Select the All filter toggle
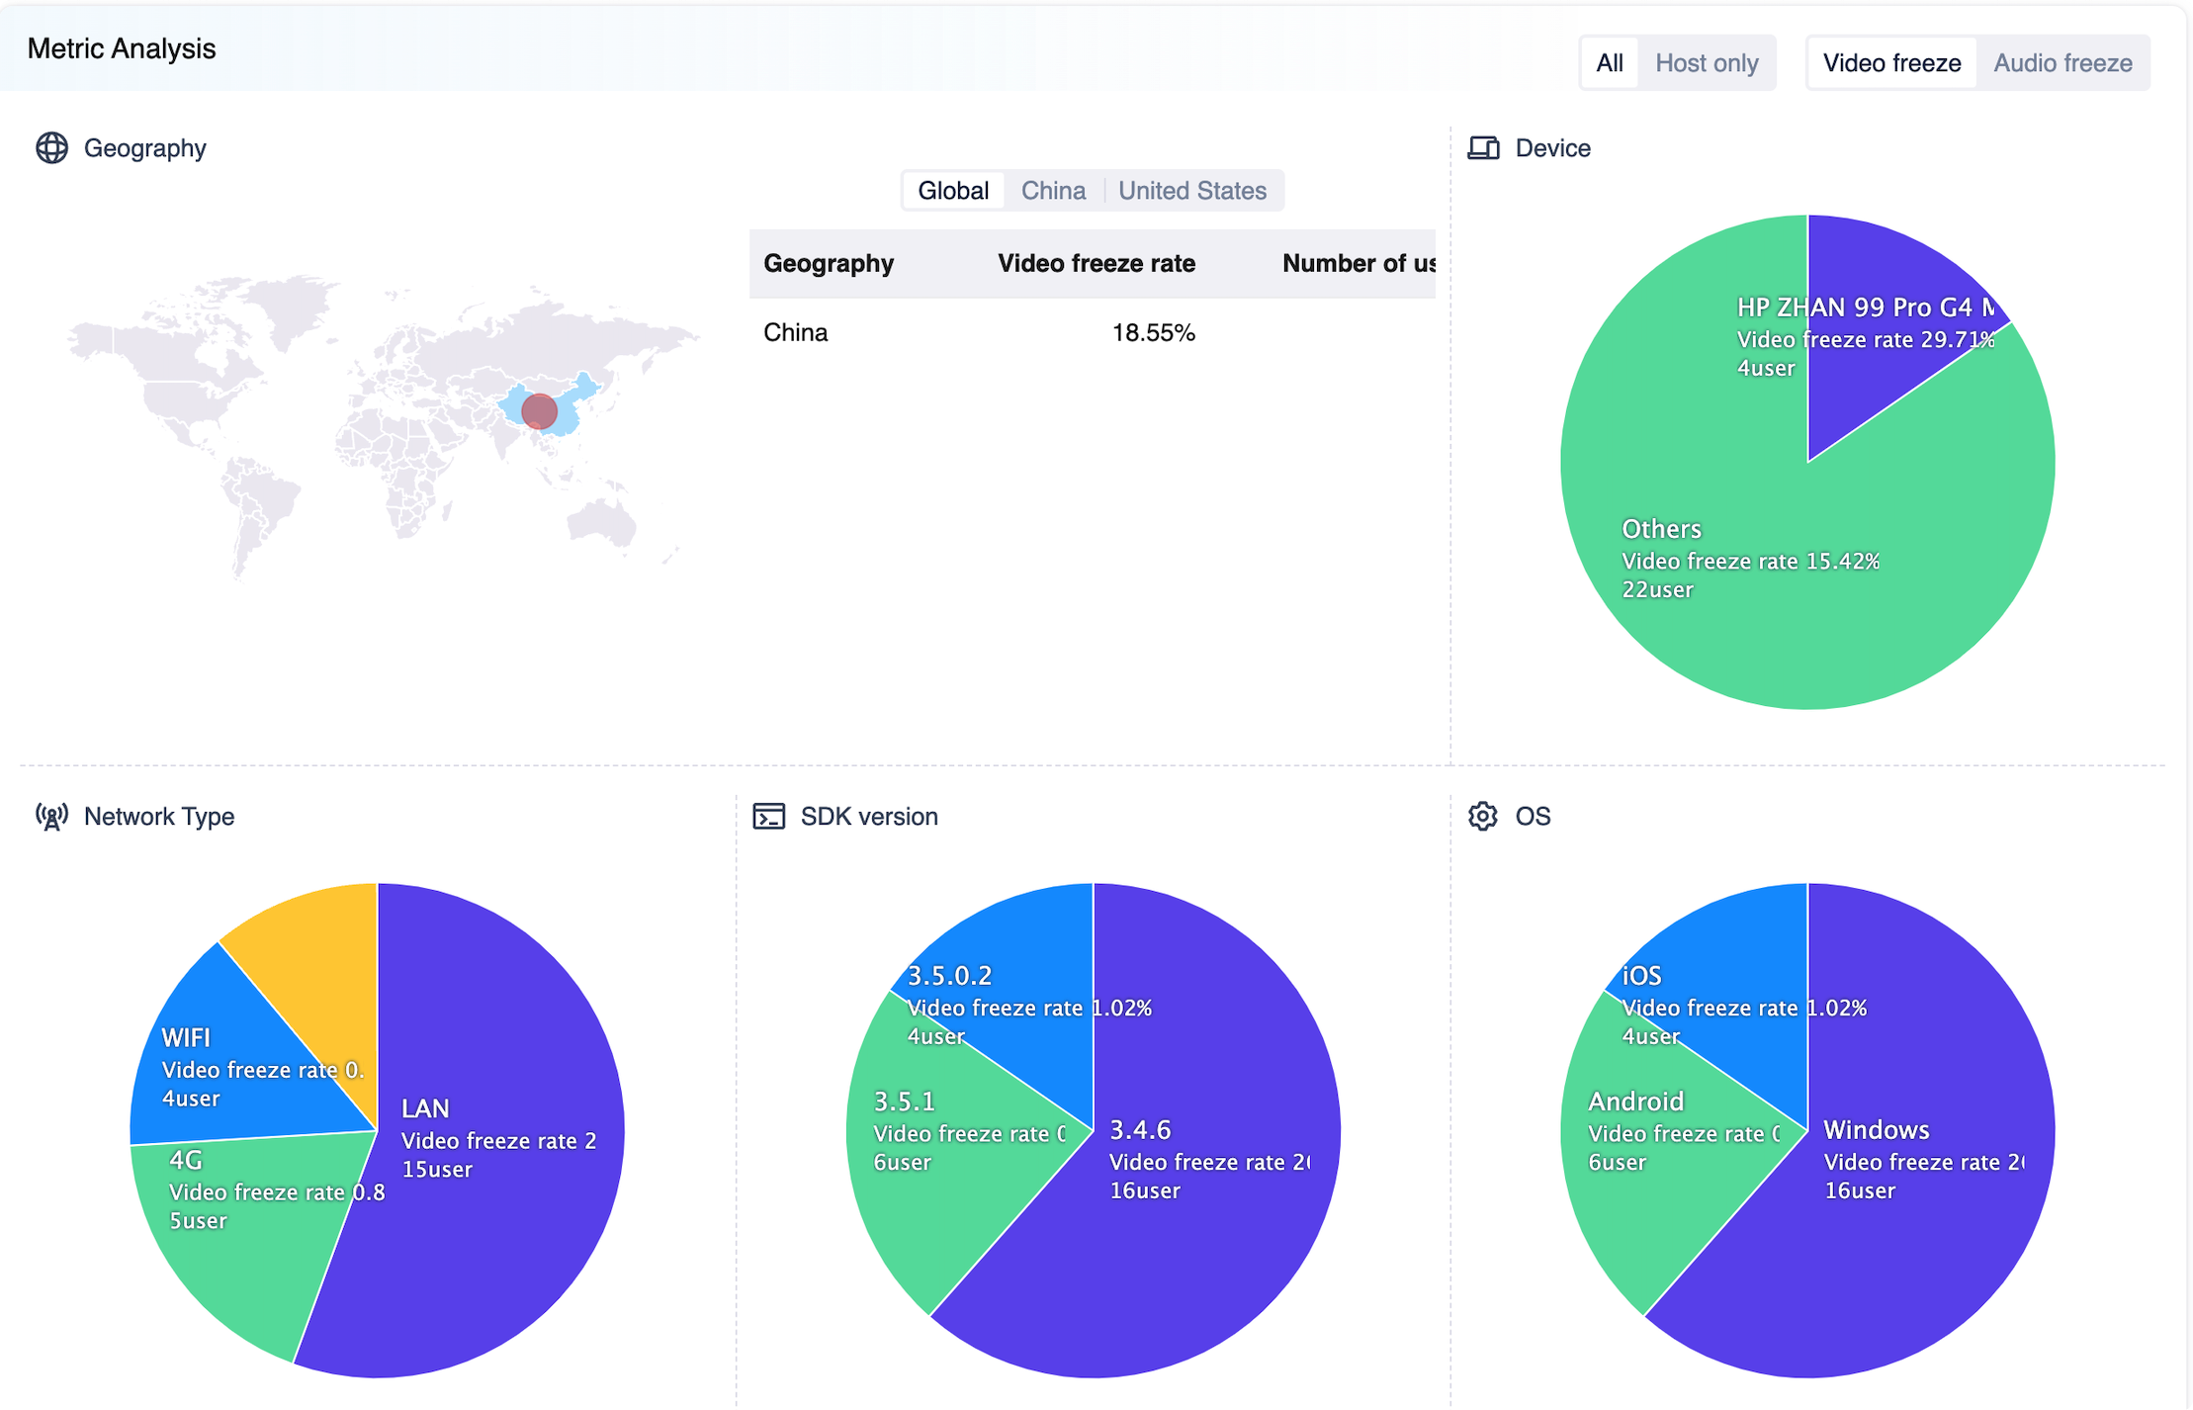The image size is (2193, 1410). tap(1609, 63)
